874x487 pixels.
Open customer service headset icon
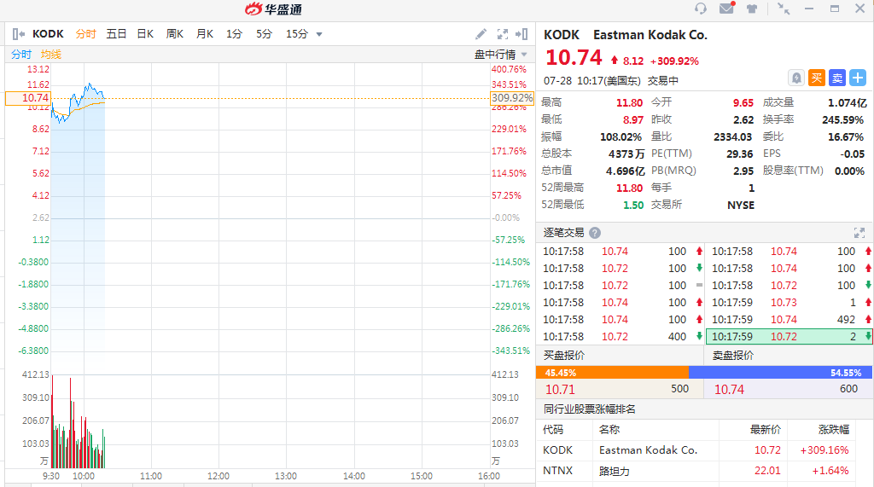(x=701, y=9)
